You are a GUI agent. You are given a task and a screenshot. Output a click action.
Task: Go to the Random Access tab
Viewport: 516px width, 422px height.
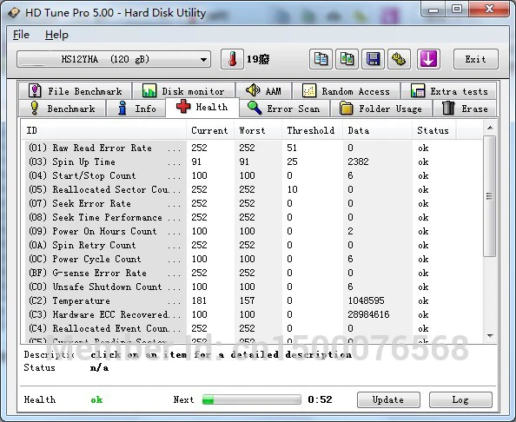347,91
